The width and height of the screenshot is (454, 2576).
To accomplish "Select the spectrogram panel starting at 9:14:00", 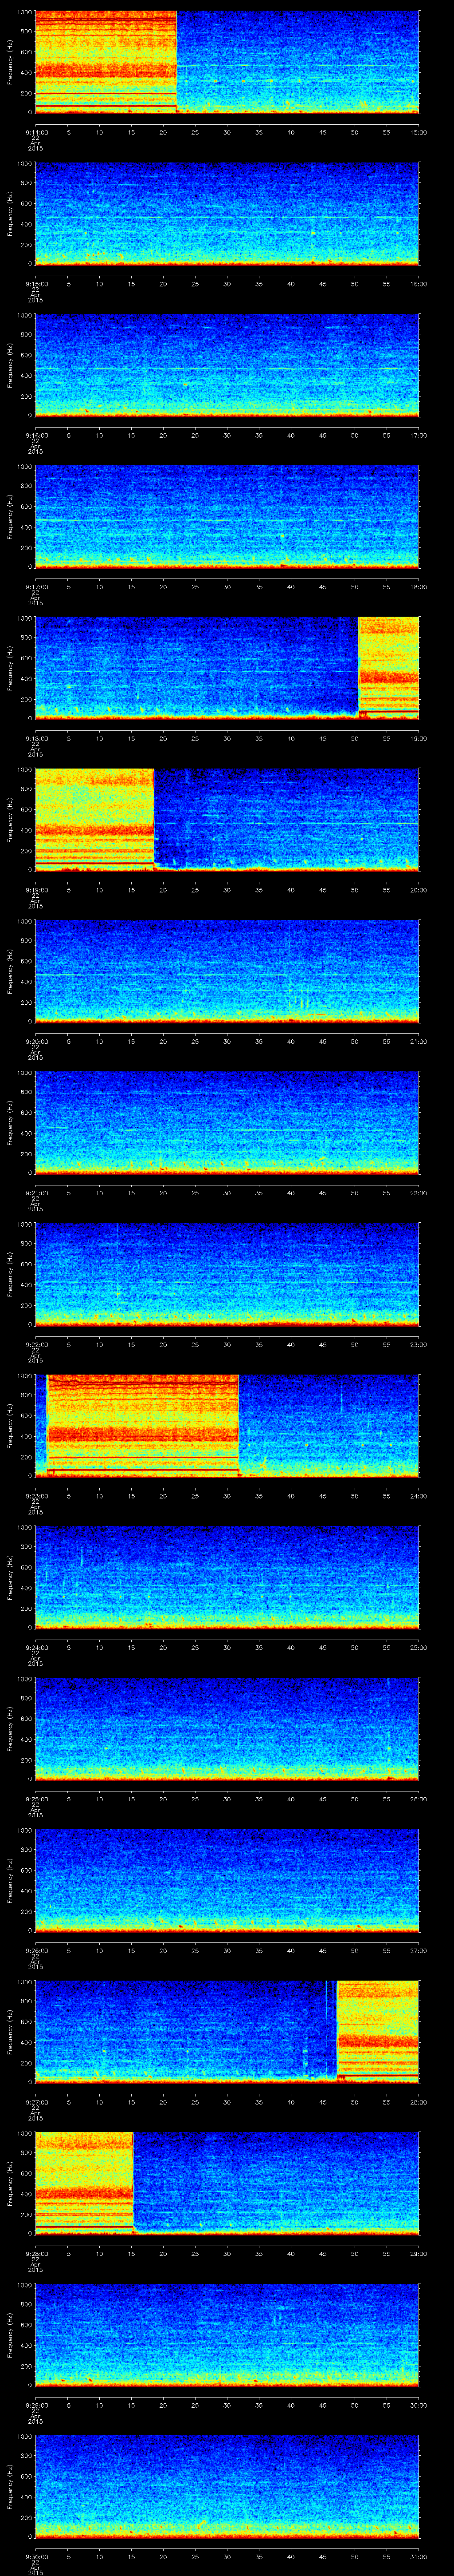I will 227,62.
